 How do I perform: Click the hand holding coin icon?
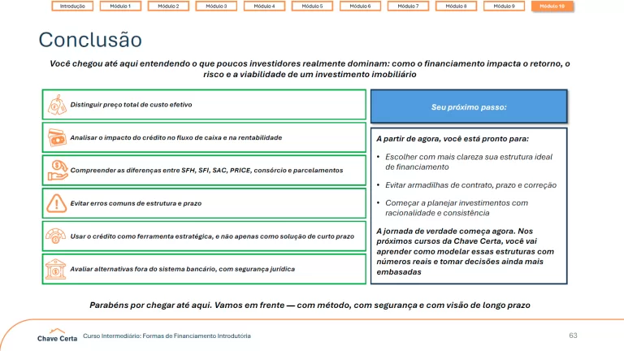pos(57,170)
